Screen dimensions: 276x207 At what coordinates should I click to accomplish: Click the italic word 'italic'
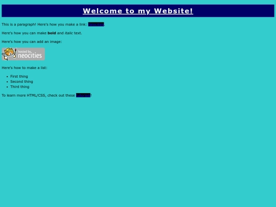[69, 33]
